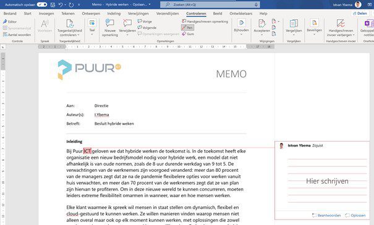Select the Pen tool under Handgeschreven opmerking
Screen dimensions: 374x225
pos(187,28)
